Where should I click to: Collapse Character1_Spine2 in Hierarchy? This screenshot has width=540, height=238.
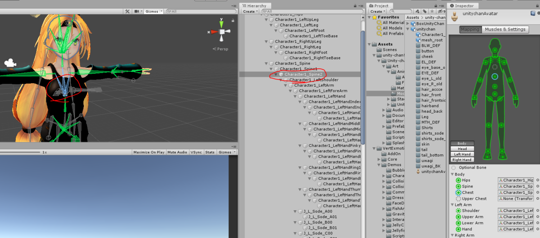276,75
